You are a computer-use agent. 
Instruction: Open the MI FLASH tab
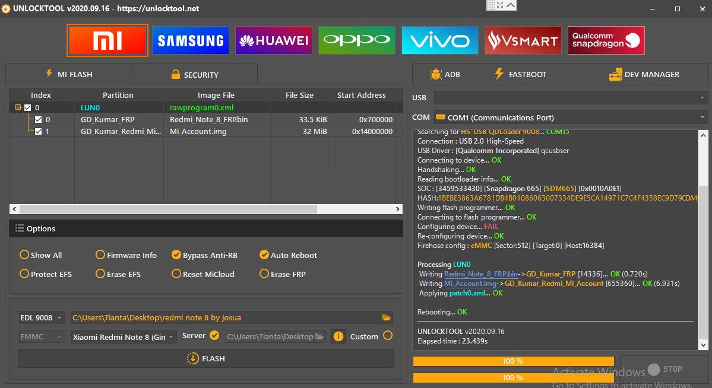[x=69, y=74]
